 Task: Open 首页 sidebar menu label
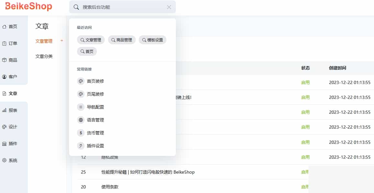pos(13,27)
